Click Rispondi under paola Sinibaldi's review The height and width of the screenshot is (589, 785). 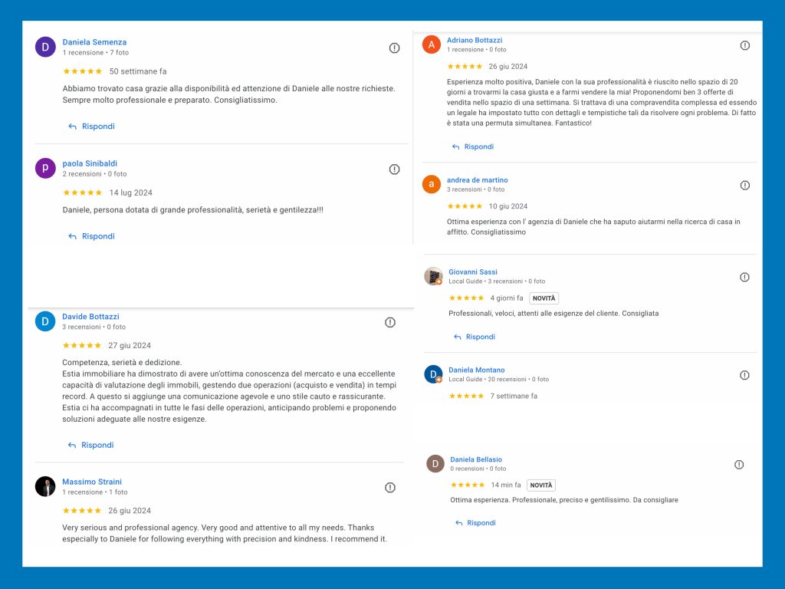[x=91, y=236]
